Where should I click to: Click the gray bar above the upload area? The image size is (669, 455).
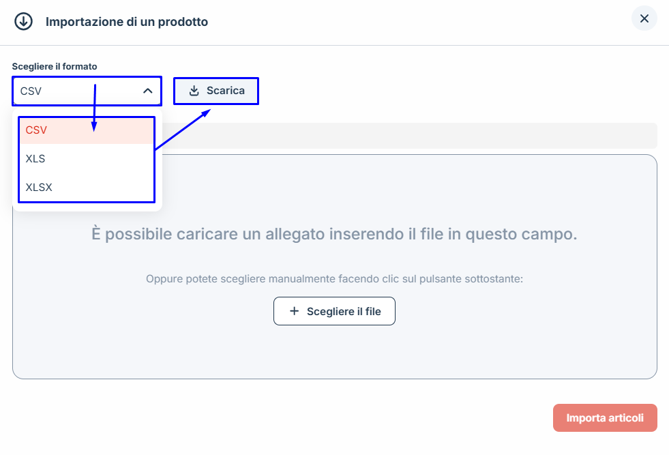point(409,135)
